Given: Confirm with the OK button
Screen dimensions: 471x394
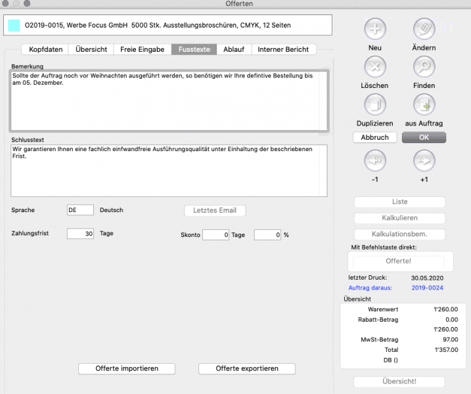Looking at the screenshot, I should coord(424,138).
